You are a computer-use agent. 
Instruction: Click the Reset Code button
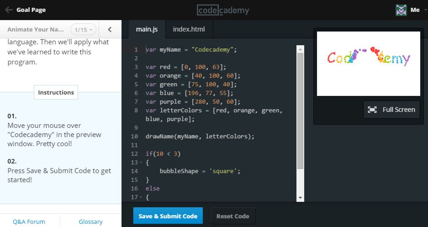pyautogui.click(x=233, y=216)
